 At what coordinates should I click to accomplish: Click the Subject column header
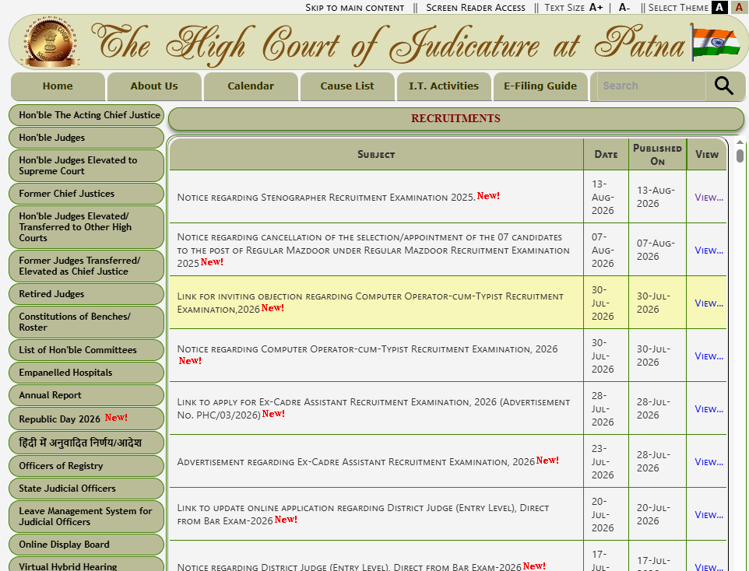376,154
